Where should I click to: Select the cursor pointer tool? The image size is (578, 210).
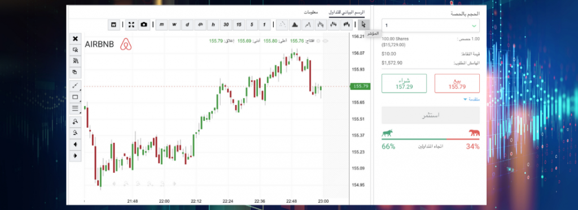pyautogui.click(x=364, y=25)
